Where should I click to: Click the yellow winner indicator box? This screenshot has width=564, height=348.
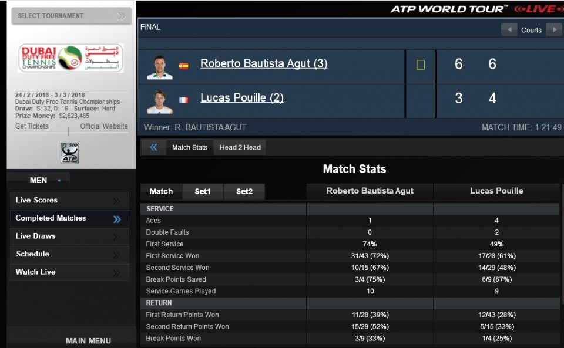click(x=421, y=65)
